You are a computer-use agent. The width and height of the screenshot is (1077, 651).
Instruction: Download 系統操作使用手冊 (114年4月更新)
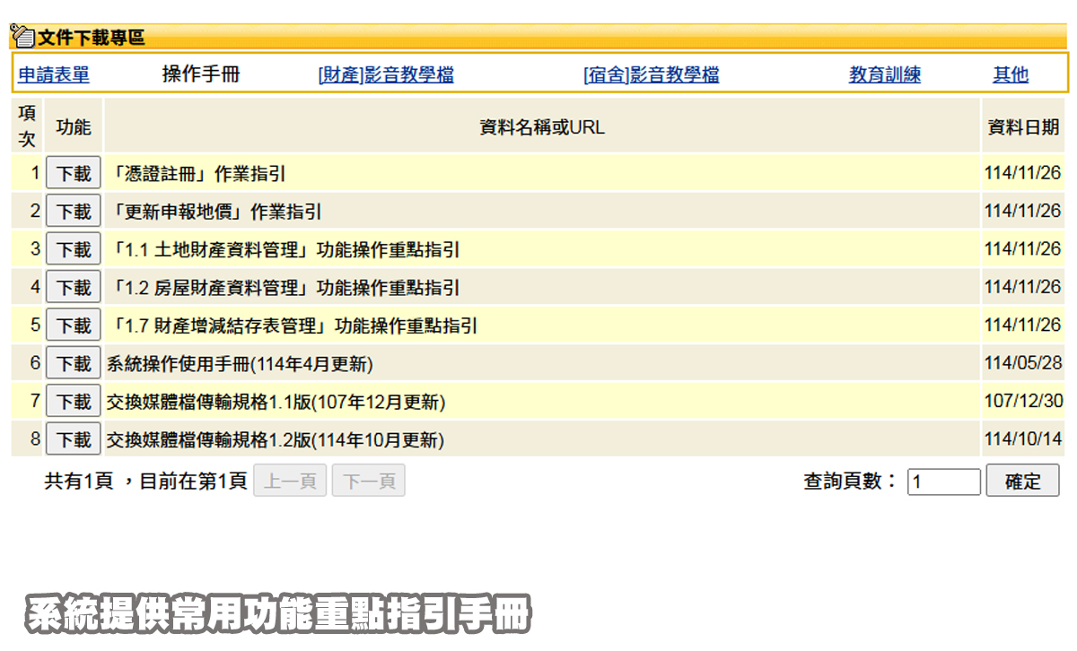[x=74, y=364]
